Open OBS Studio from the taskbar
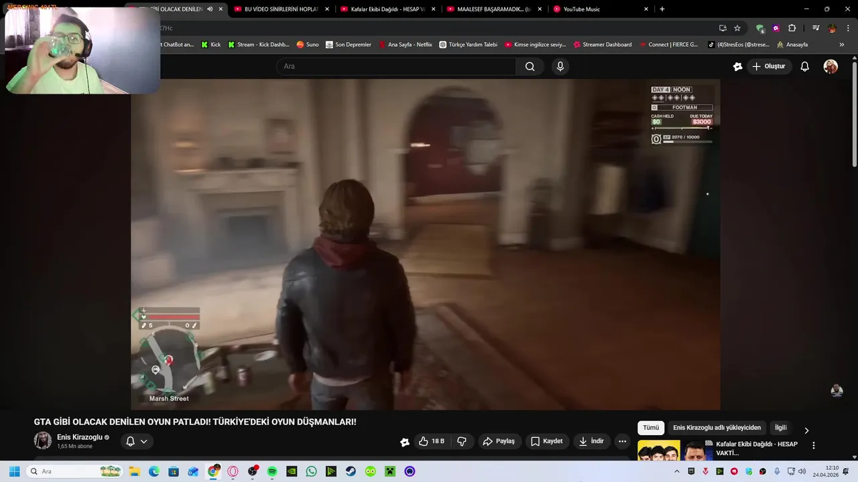This screenshot has height=482, width=858. point(253,471)
